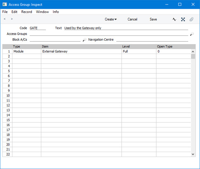Open the Record menu
The width and height of the screenshot is (200, 169).
(27, 12)
